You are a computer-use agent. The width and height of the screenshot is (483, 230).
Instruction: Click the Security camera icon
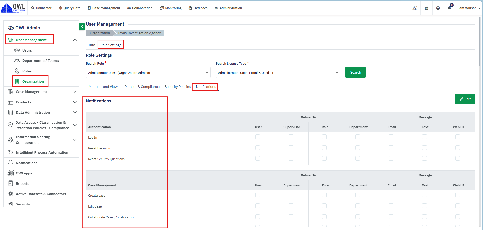click(11, 204)
